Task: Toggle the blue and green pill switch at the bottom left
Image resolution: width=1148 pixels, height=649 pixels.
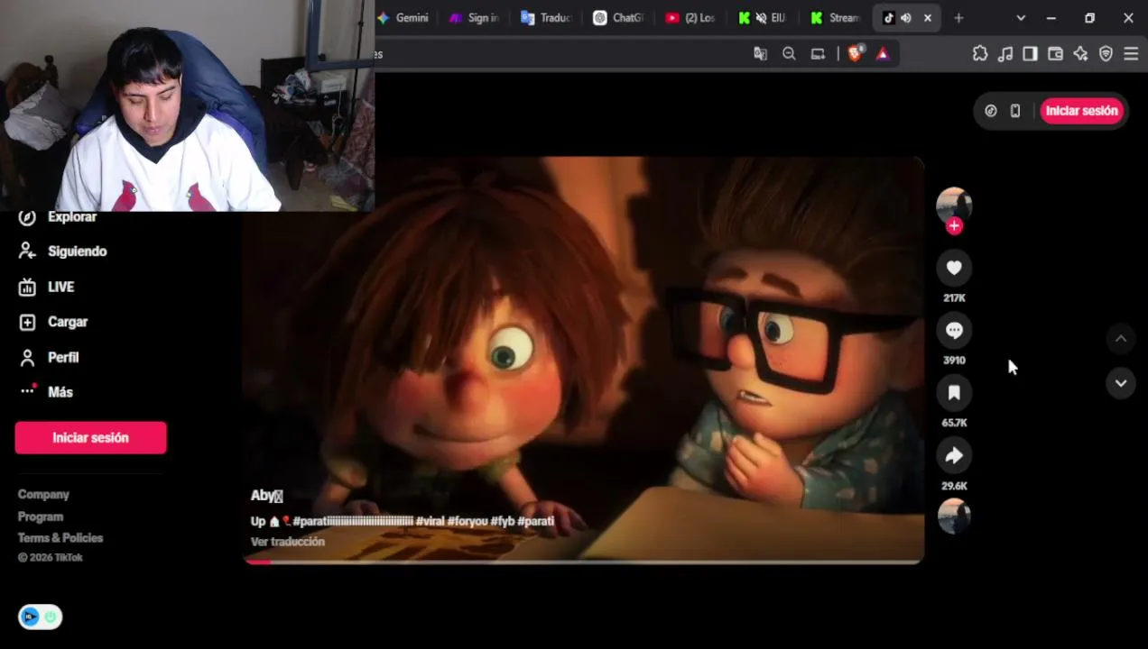Action: point(40,617)
